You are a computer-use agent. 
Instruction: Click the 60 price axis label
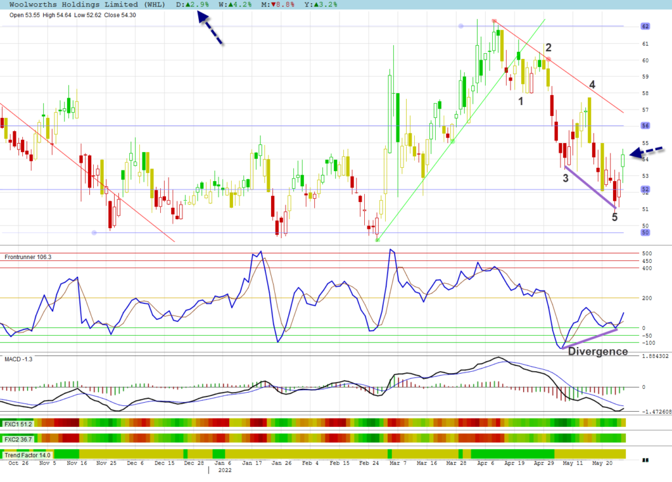645,60
